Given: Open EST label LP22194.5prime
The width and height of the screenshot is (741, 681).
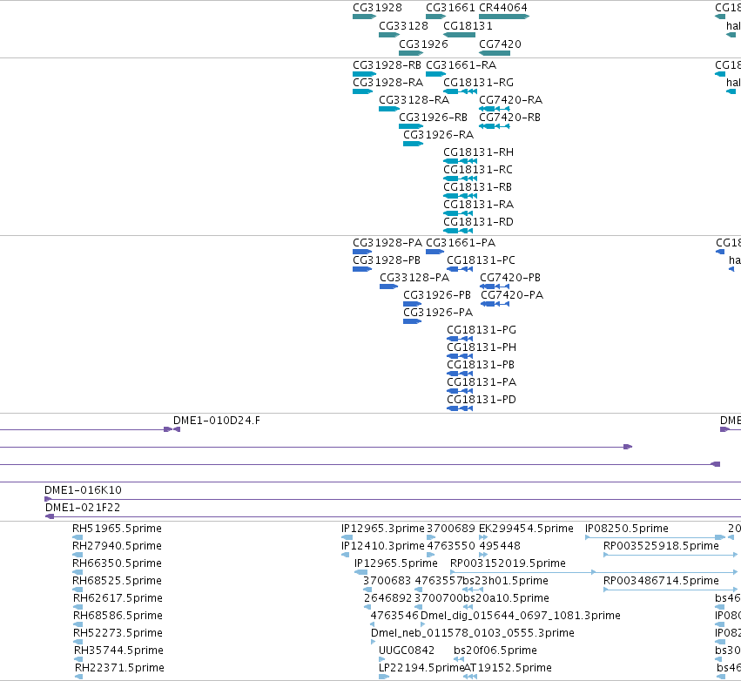Looking at the screenshot, I should pos(421,668).
